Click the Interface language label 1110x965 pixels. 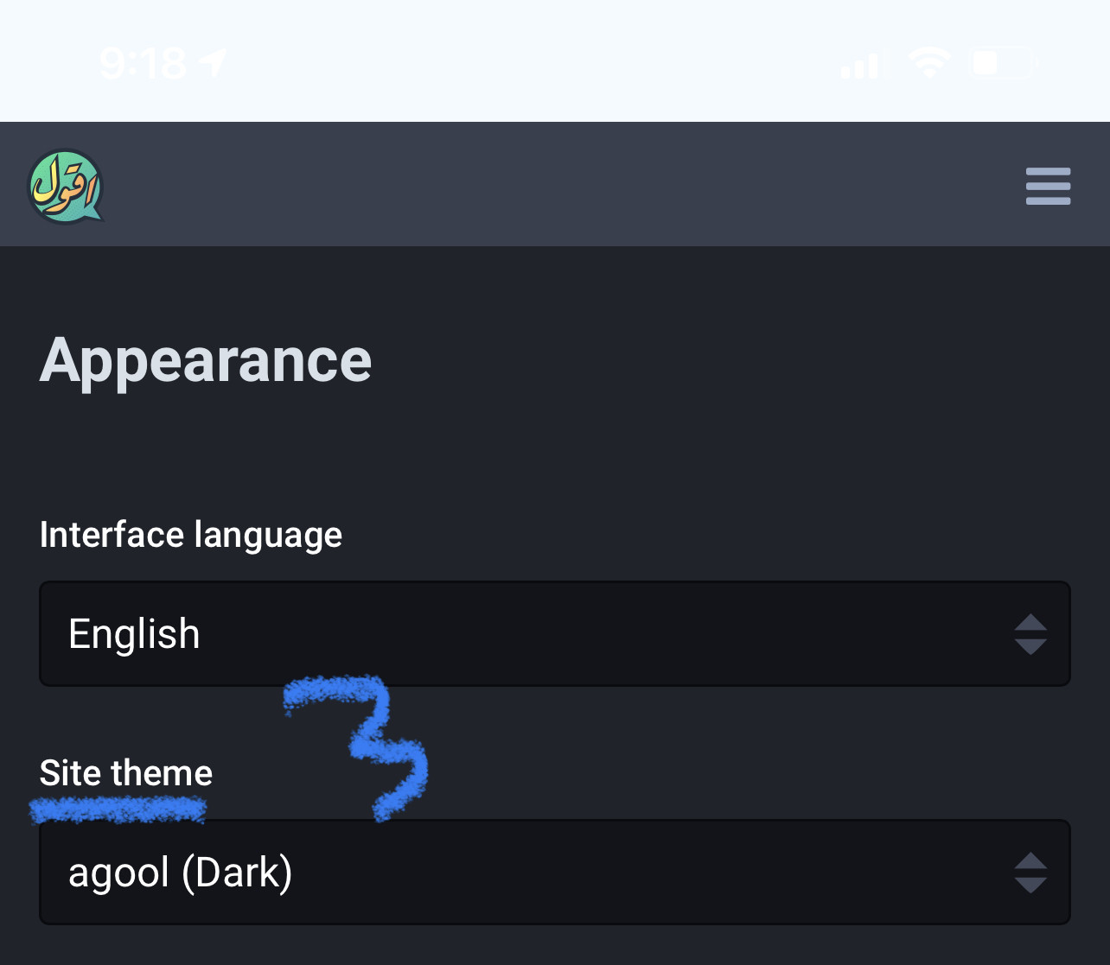(x=190, y=535)
